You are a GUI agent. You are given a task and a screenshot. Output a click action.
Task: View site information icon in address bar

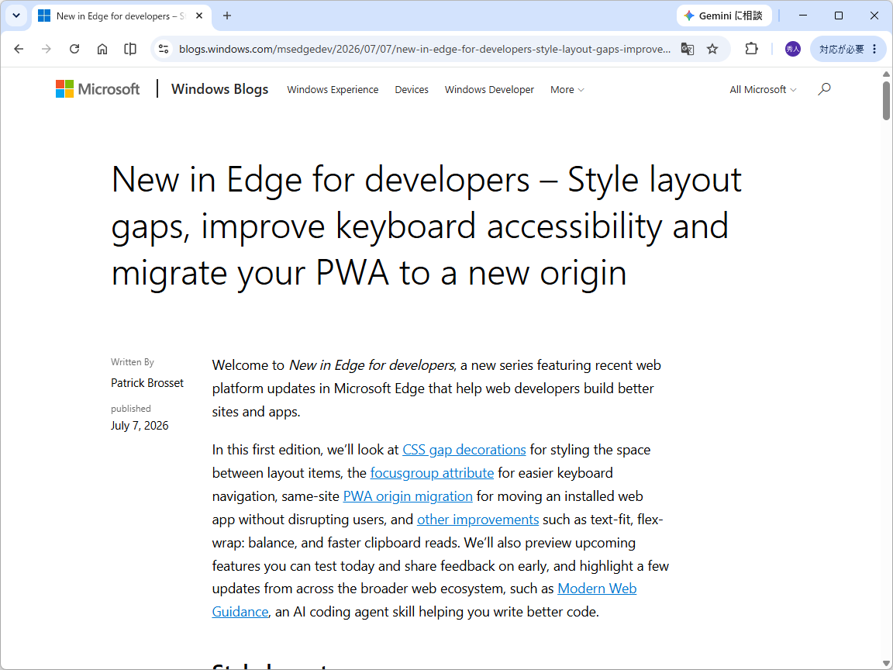pyautogui.click(x=164, y=49)
